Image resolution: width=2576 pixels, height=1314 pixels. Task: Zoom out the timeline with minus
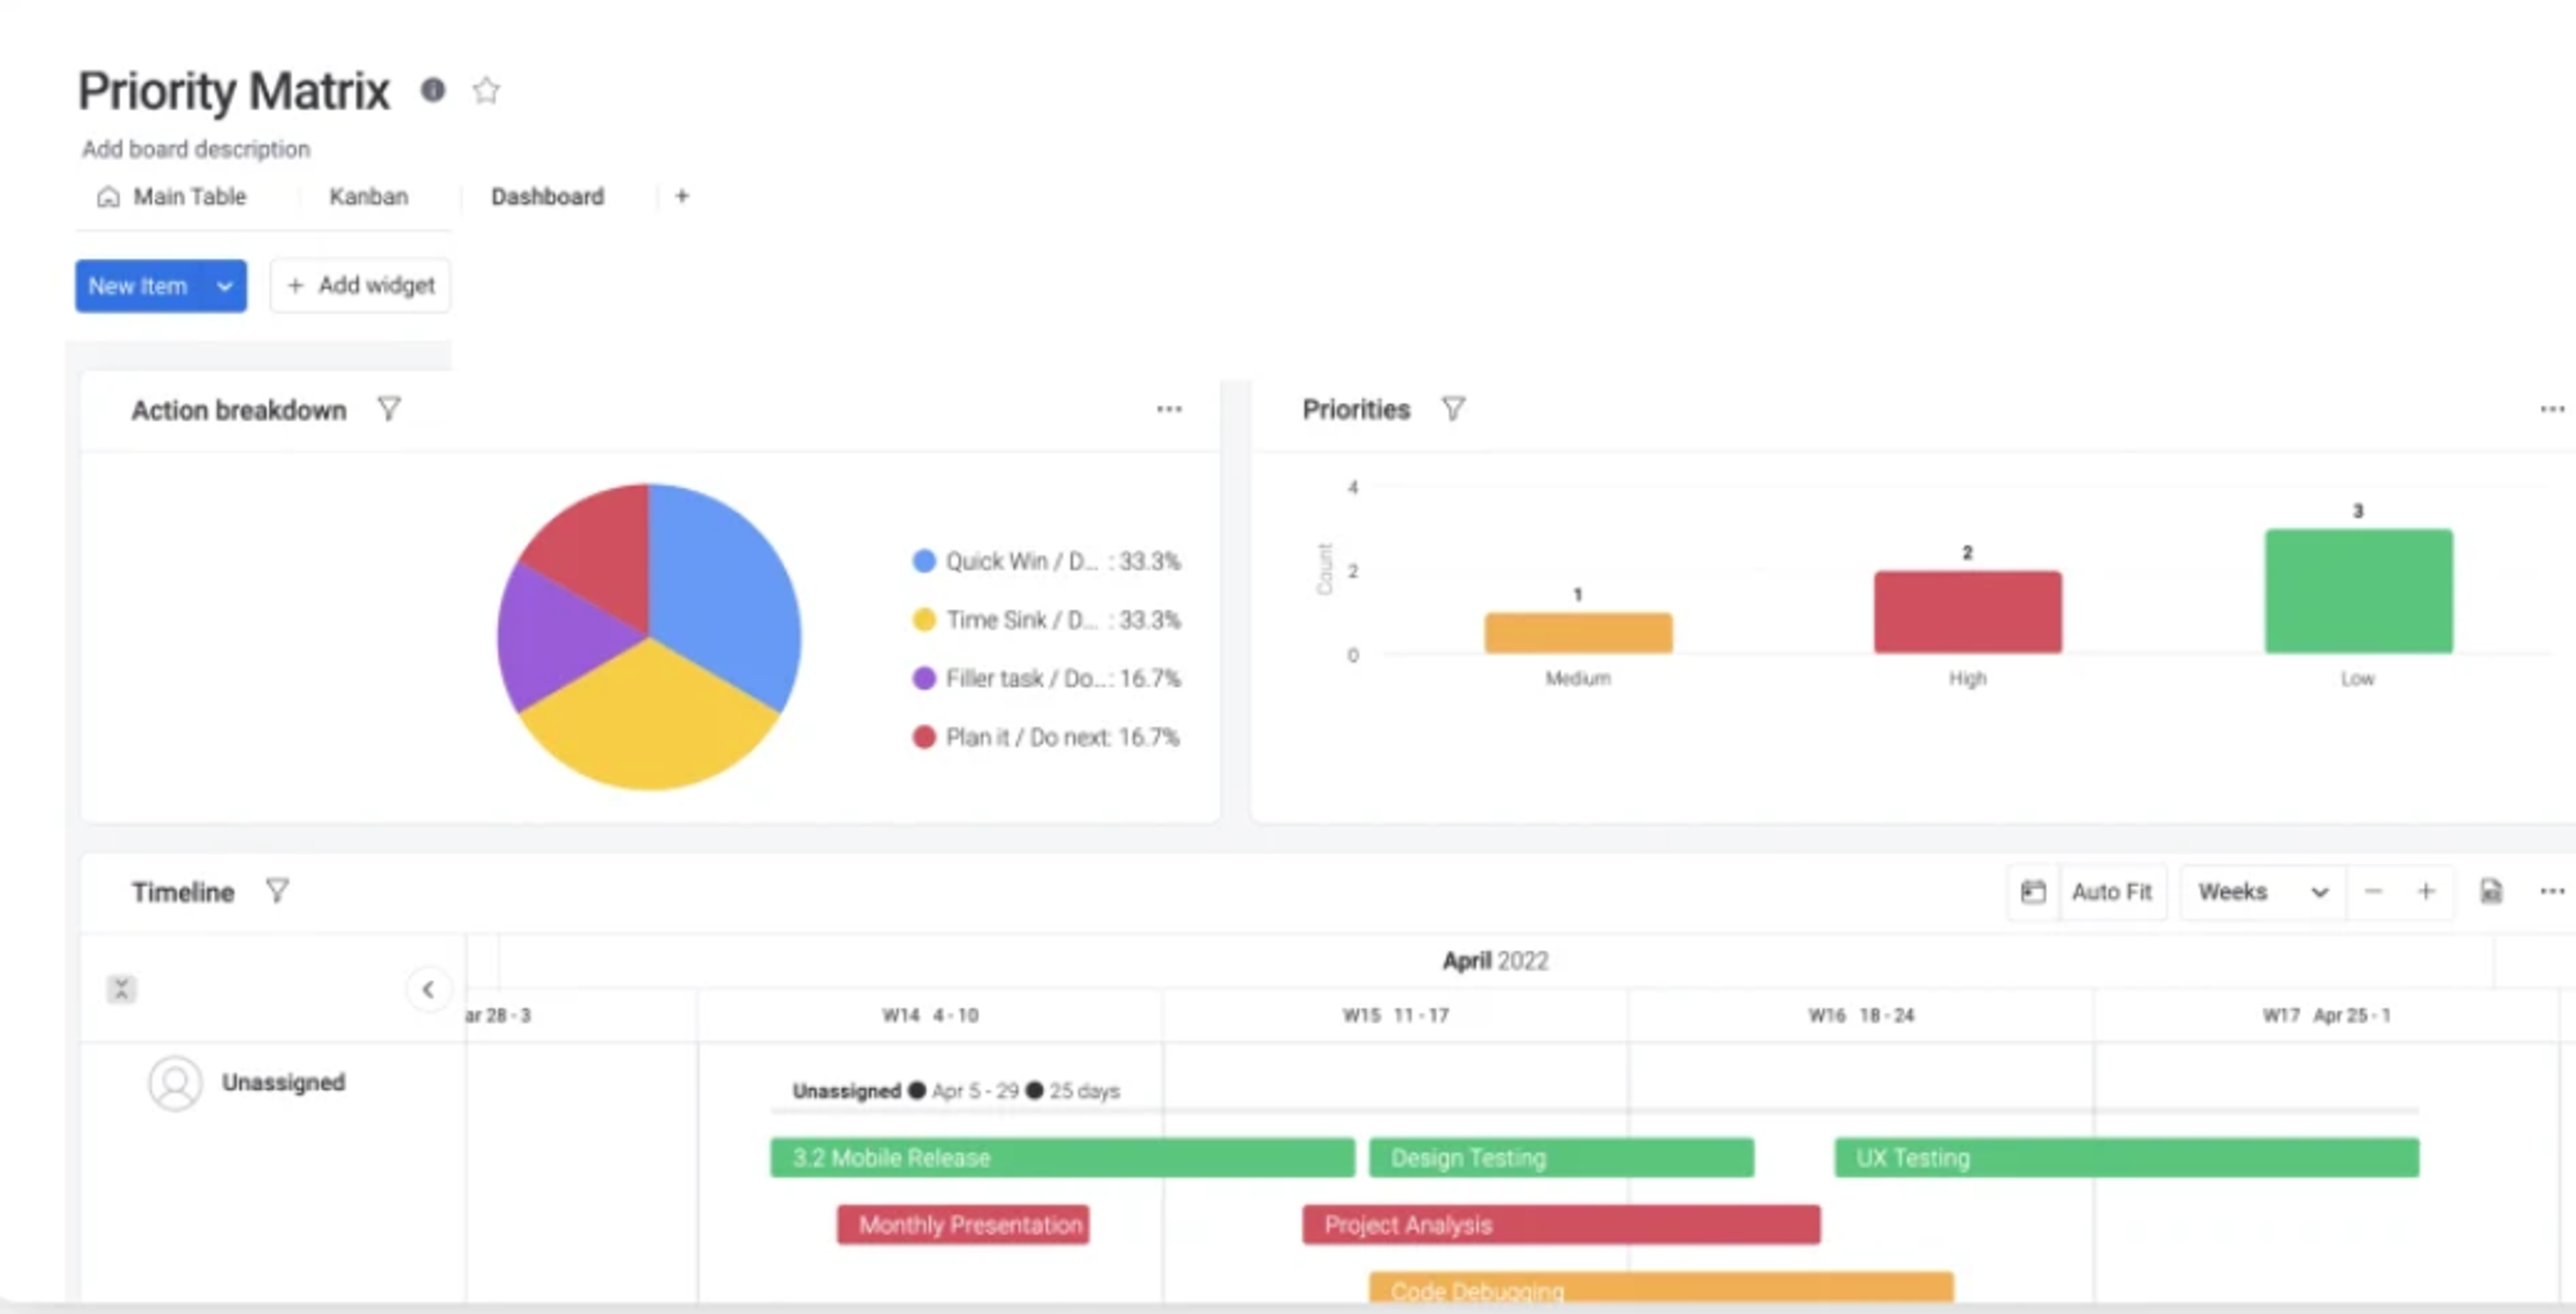[2373, 892]
